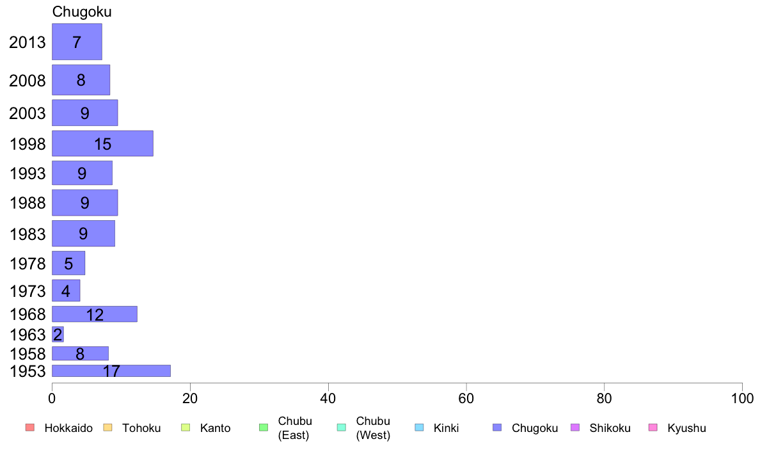Select the 1968 bar showing 12

tap(95, 314)
